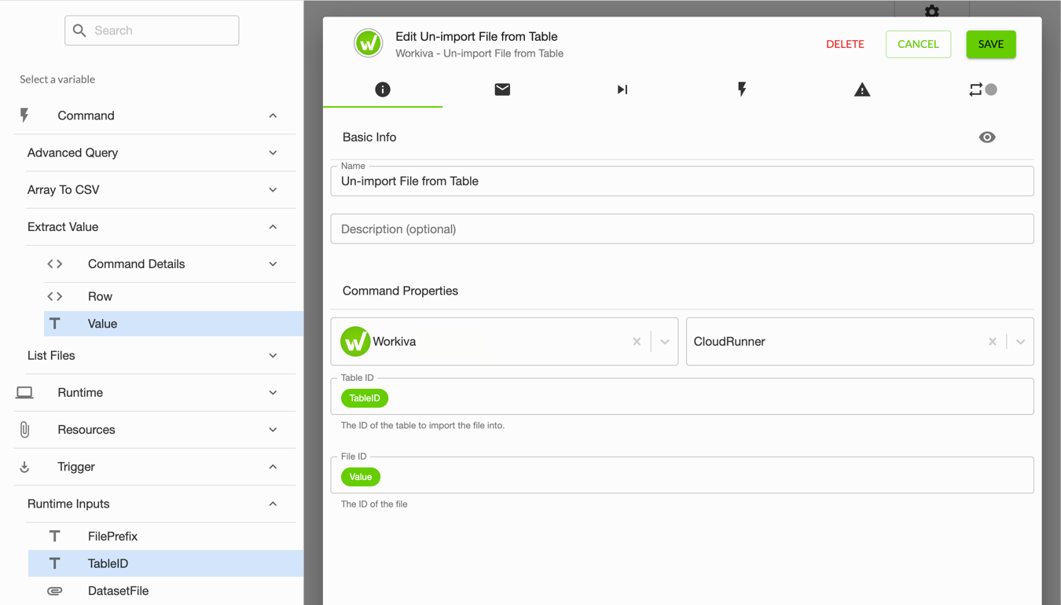1061x605 pixels.
Task: Click into the File ID field
Action: tap(682, 475)
